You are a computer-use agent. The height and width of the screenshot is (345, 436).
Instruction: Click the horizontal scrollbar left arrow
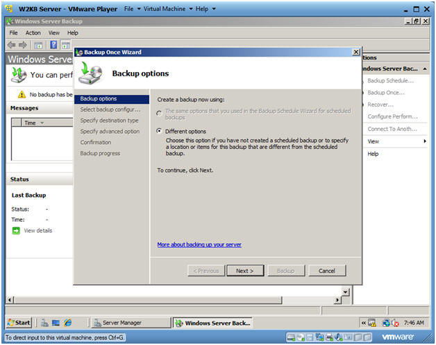tap(10, 300)
